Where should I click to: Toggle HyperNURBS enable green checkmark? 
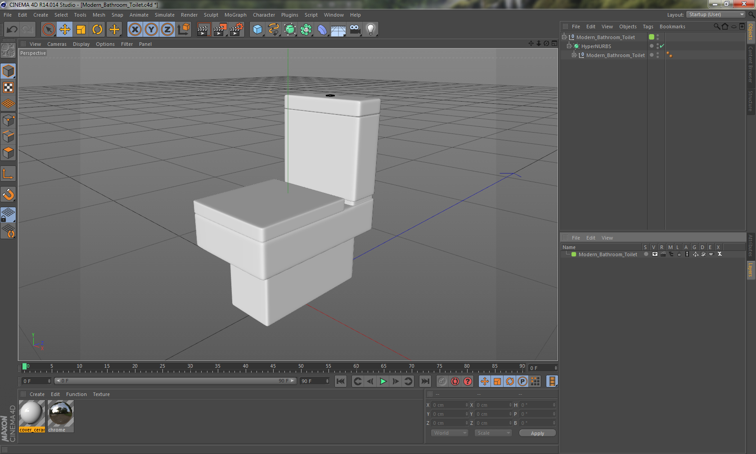click(662, 46)
